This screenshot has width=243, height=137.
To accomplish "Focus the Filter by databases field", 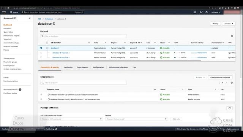I will [84, 36].
